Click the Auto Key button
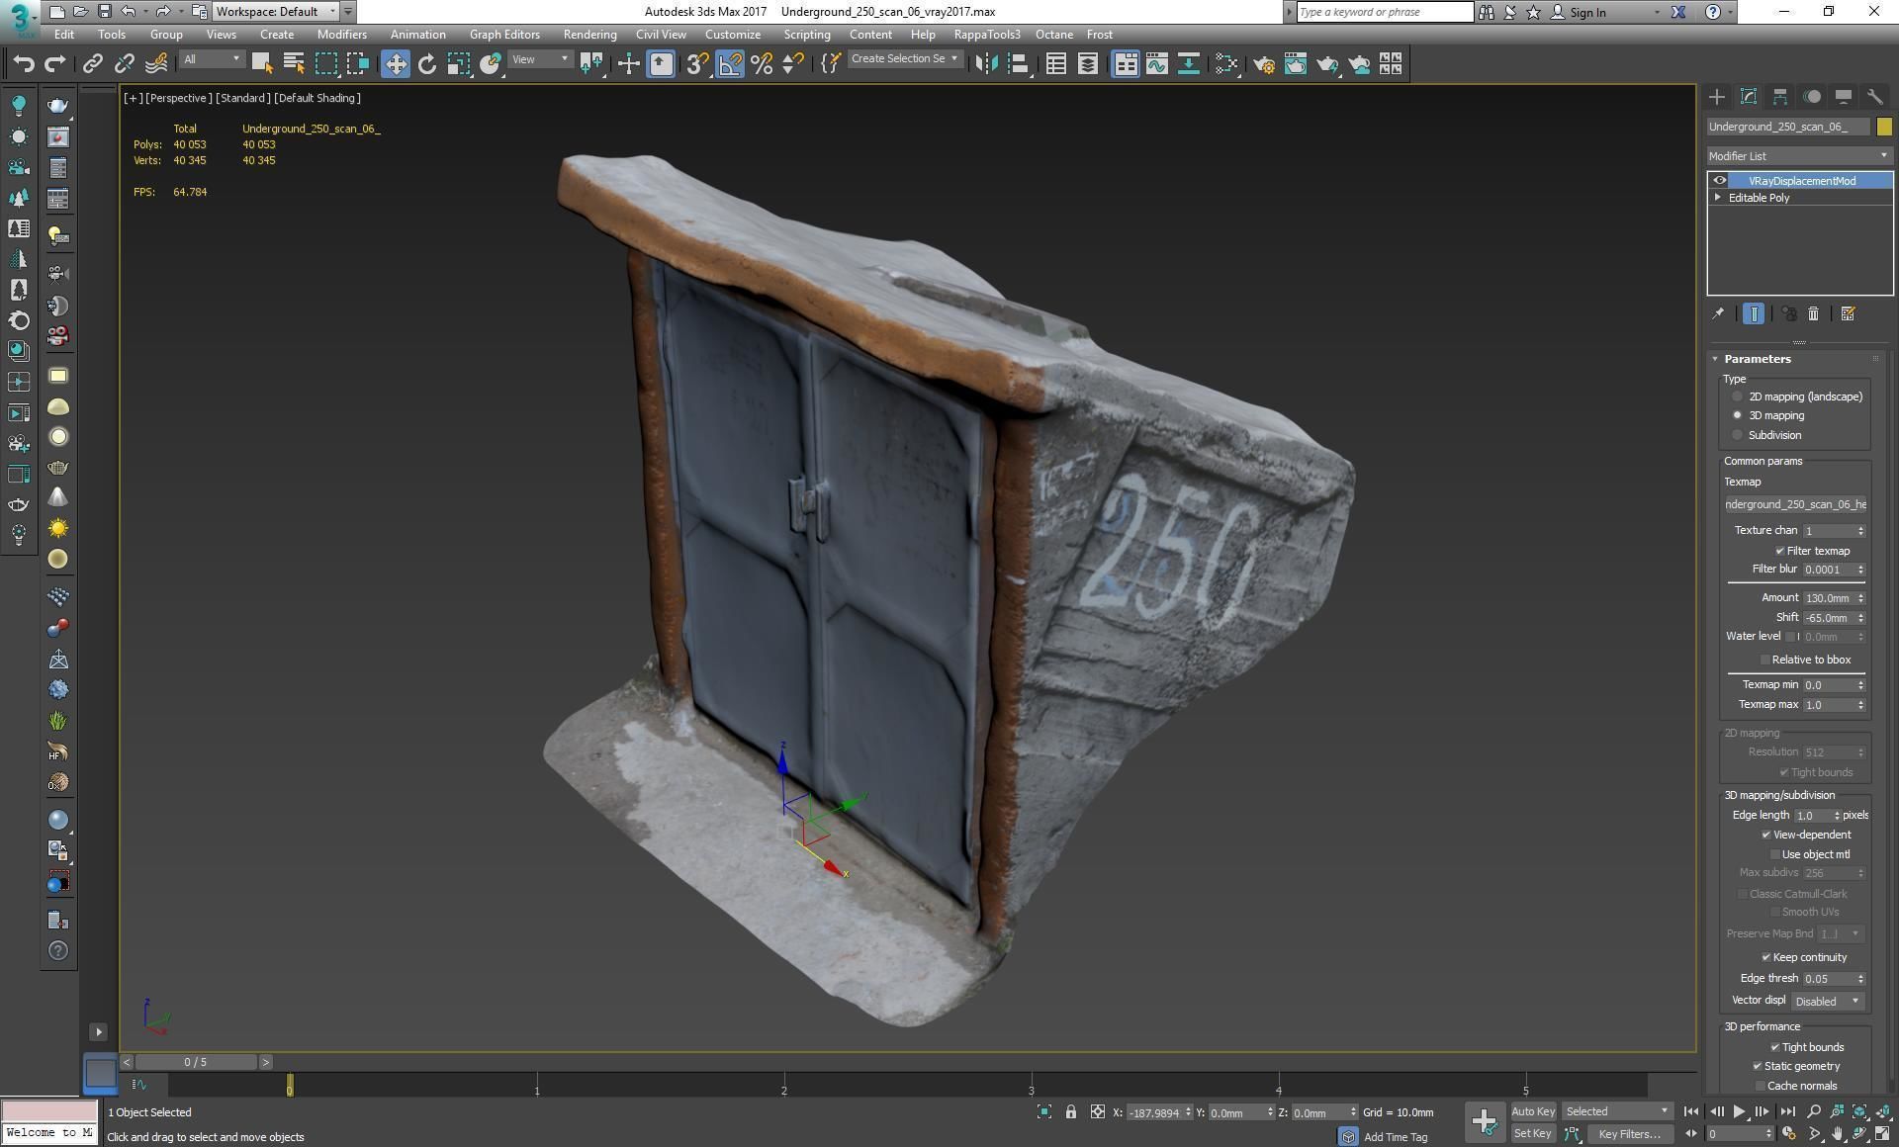Screen dimensions: 1899x1147 (x=1532, y=1111)
